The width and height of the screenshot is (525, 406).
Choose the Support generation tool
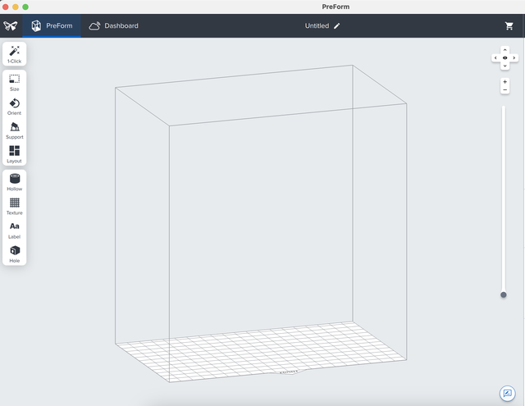(14, 130)
